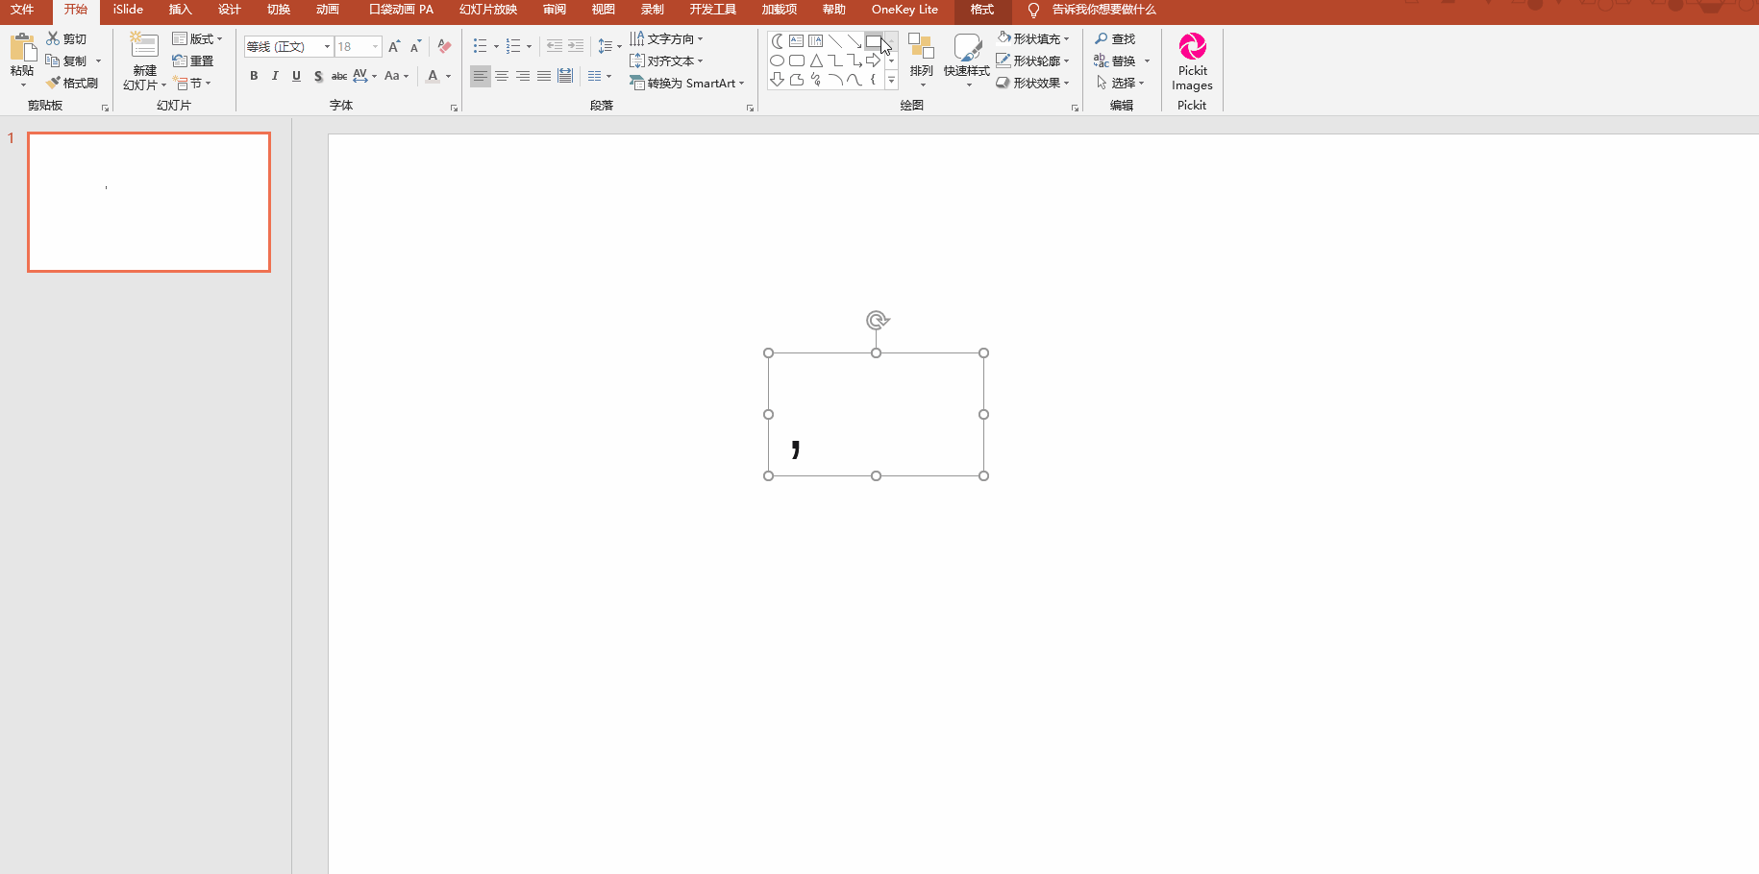The width and height of the screenshot is (1759, 874).
Task: Open Pickit Images add-in
Action: [1192, 62]
